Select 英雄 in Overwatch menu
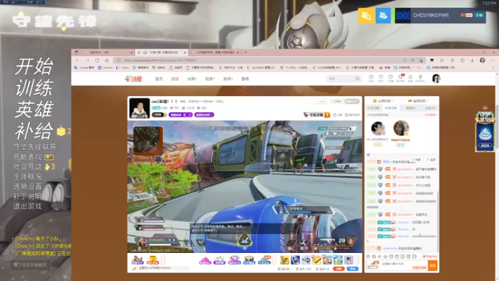This screenshot has height=281, width=499. [34, 109]
